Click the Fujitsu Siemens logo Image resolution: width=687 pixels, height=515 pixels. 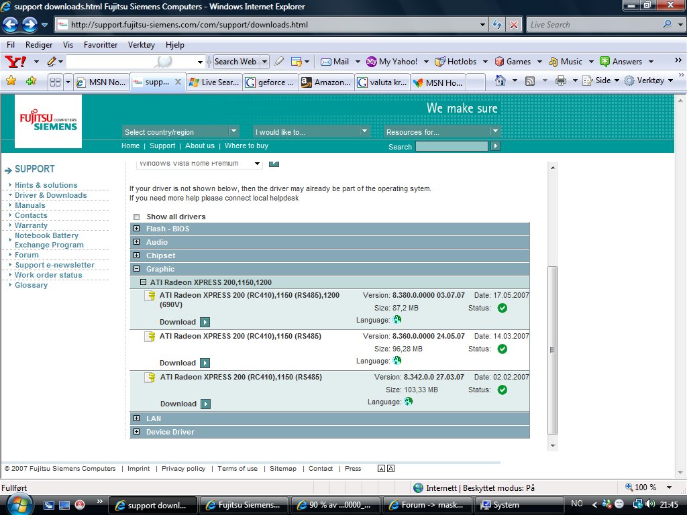[x=48, y=121]
